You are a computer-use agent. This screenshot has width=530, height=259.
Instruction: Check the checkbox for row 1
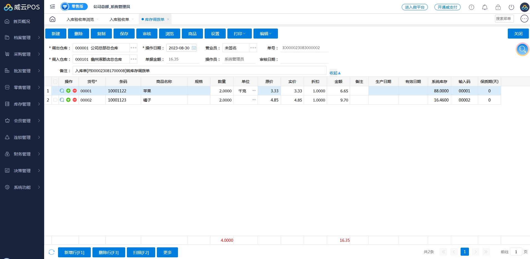click(x=55, y=91)
